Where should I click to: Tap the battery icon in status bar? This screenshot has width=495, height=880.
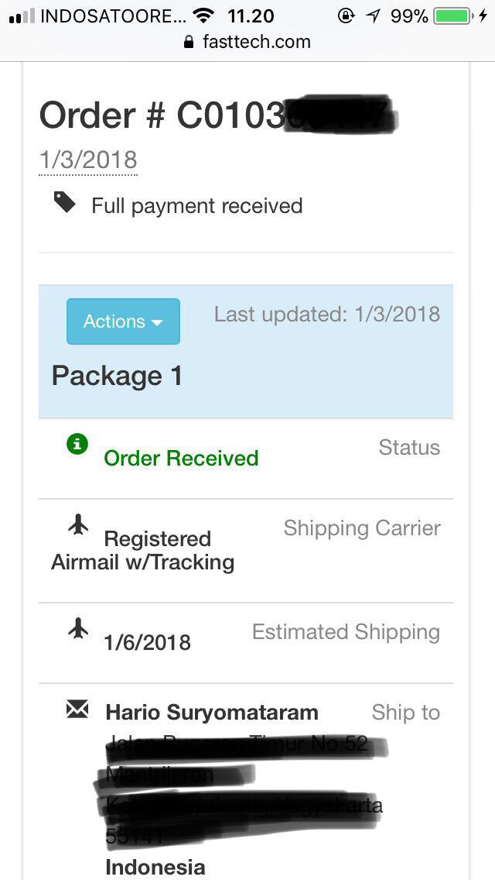452,15
